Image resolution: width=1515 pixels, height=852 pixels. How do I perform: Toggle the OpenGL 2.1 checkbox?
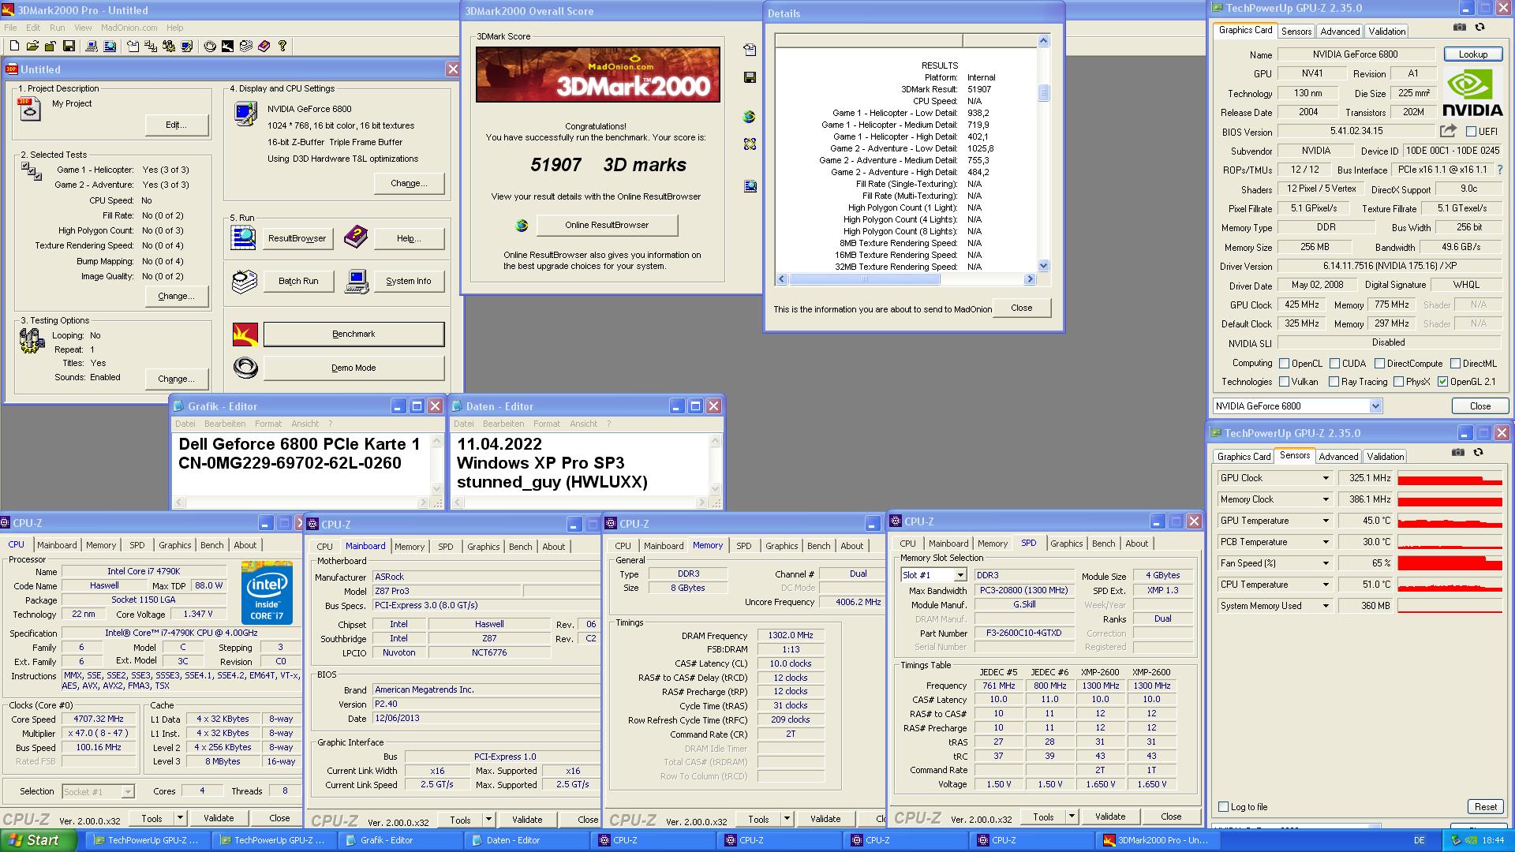tap(1442, 382)
